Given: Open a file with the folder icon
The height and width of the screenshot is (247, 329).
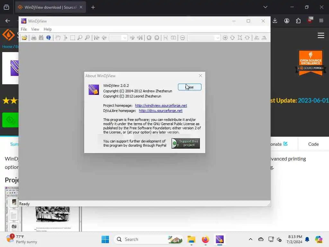Looking at the screenshot, I should pos(24,38).
